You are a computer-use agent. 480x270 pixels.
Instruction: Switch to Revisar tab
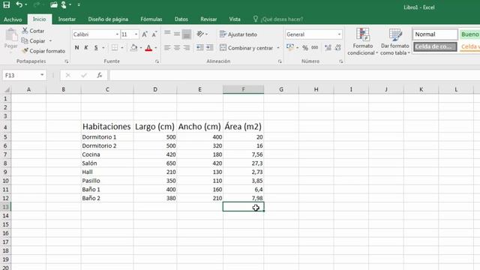(208, 19)
